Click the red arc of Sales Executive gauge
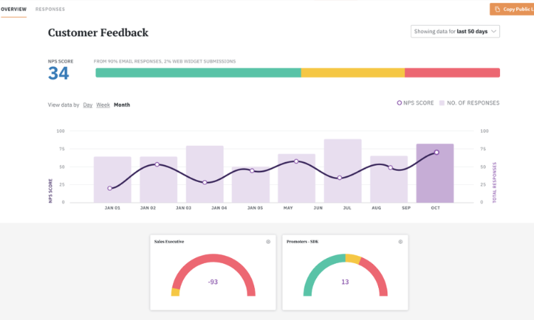The width and height of the screenshot is (534, 320). [214, 258]
